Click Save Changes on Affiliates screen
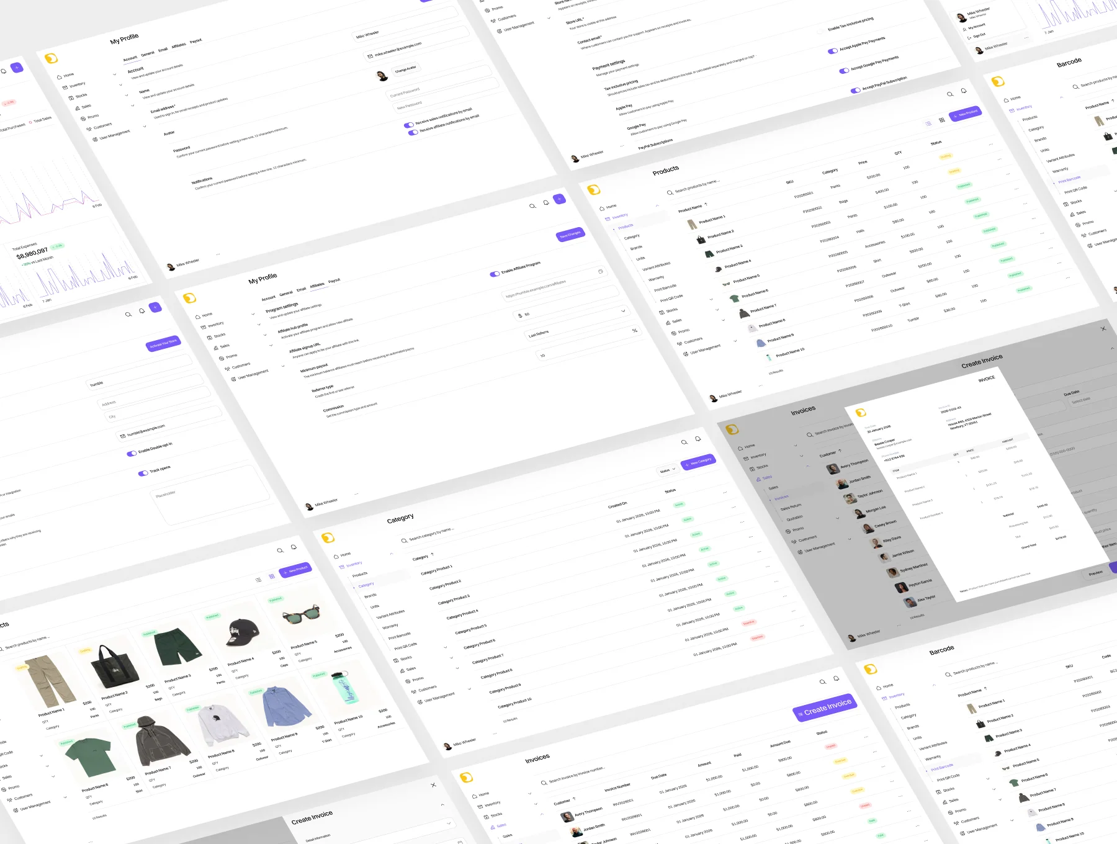The height and width of the screenshot is (844, 1117). click(570, 235)
